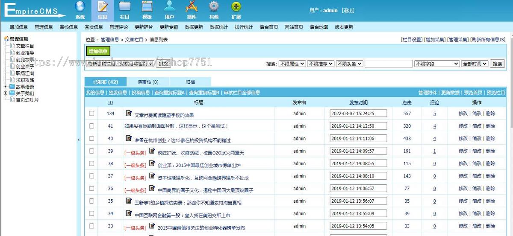
Task: Open the 不限属性 dropdown
Action: [292, 64]
